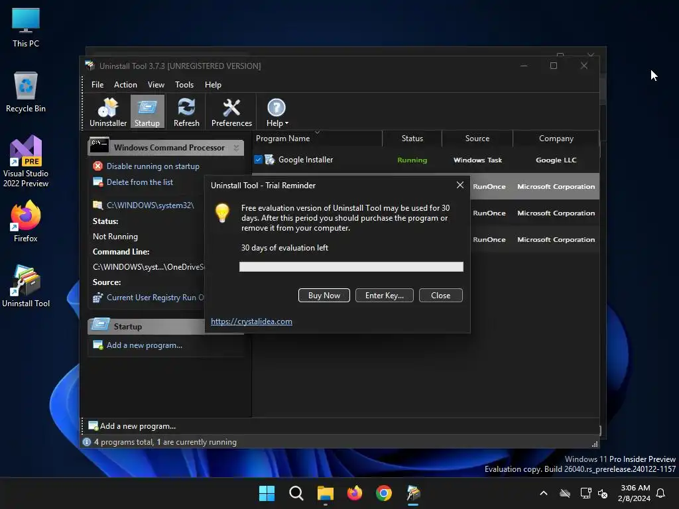
Task: Open the crystalidea.com link
Action: (251, 321)
